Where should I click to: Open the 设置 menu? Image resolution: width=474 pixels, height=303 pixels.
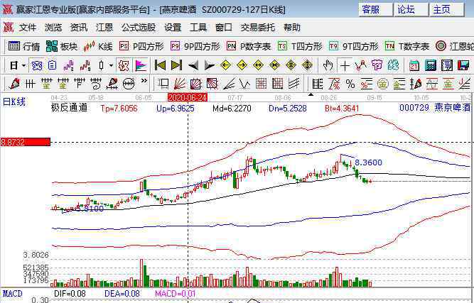(173, 28)
